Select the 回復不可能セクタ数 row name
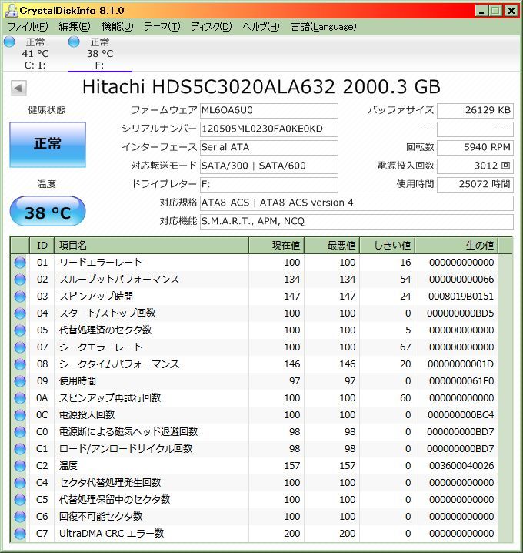The height and width of the screenshot is (553, 523). click(101, 516)
